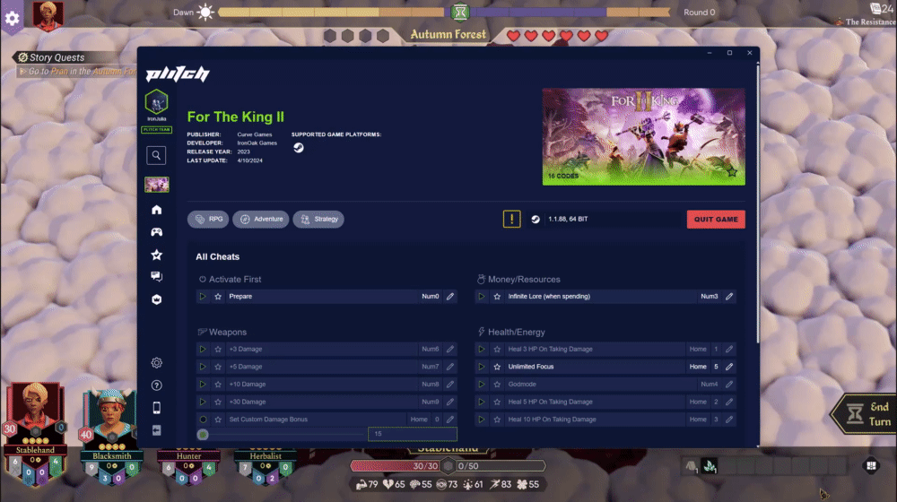Edit hotkey for Godmode cheat
This screenshot has height=502, width=897.
(728, 385)
